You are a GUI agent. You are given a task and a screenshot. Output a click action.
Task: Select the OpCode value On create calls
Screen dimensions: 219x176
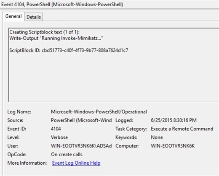point(67,155)
